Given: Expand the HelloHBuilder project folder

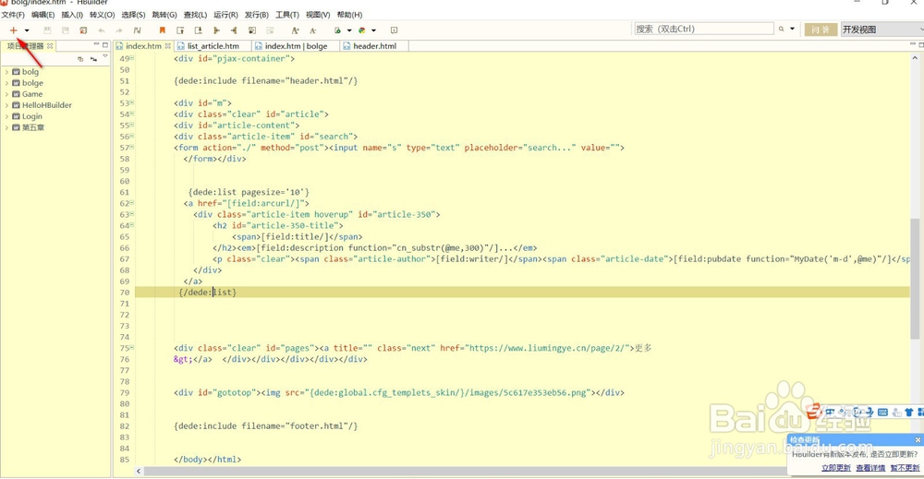Looking at the screenshot, I should [x=7, y=105].
